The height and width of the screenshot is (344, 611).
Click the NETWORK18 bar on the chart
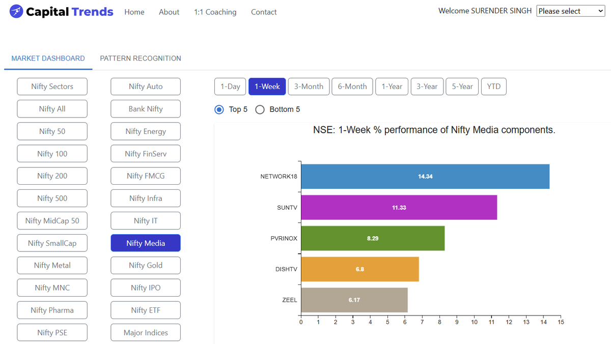pyautogui.click(x=426, y=176)
